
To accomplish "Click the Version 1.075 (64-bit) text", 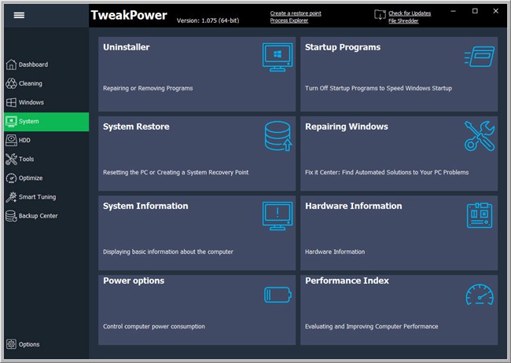I will pos(208,20).
